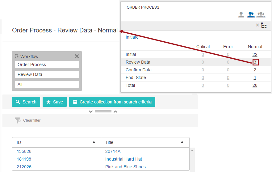Click Initial Error count 0
272x172 pixels.
tap(228, 54)
